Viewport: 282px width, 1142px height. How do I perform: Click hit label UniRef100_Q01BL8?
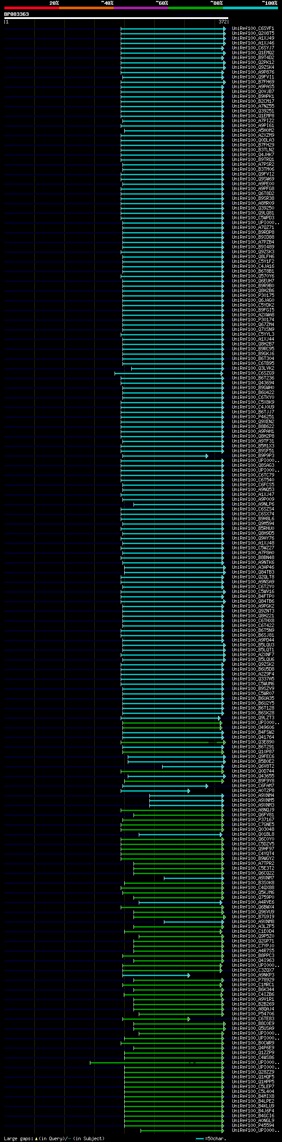(253, 834)
